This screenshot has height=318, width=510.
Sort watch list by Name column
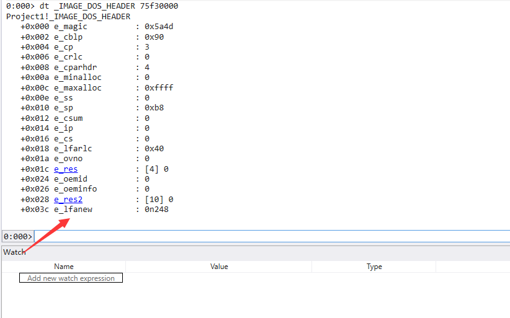coord(63,267)
